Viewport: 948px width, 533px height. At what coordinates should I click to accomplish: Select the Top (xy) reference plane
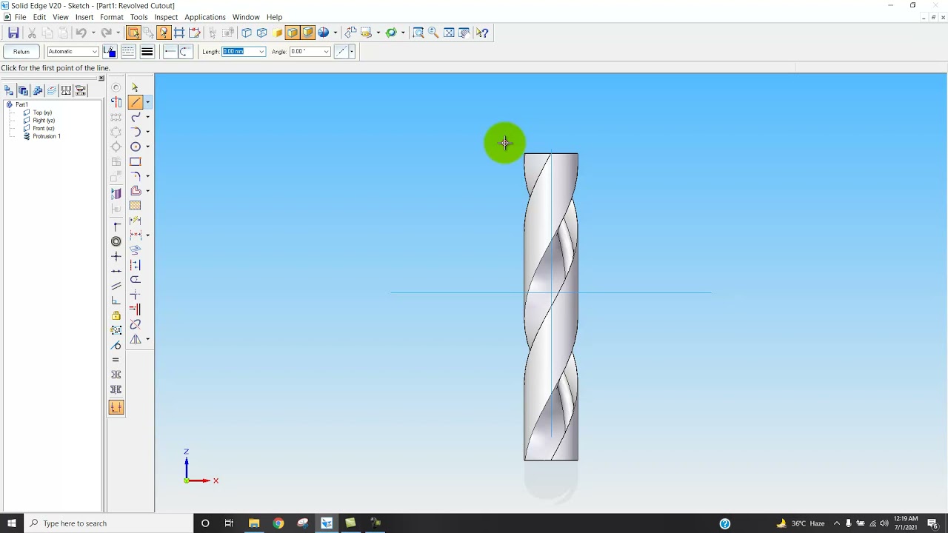click(42, 113)
